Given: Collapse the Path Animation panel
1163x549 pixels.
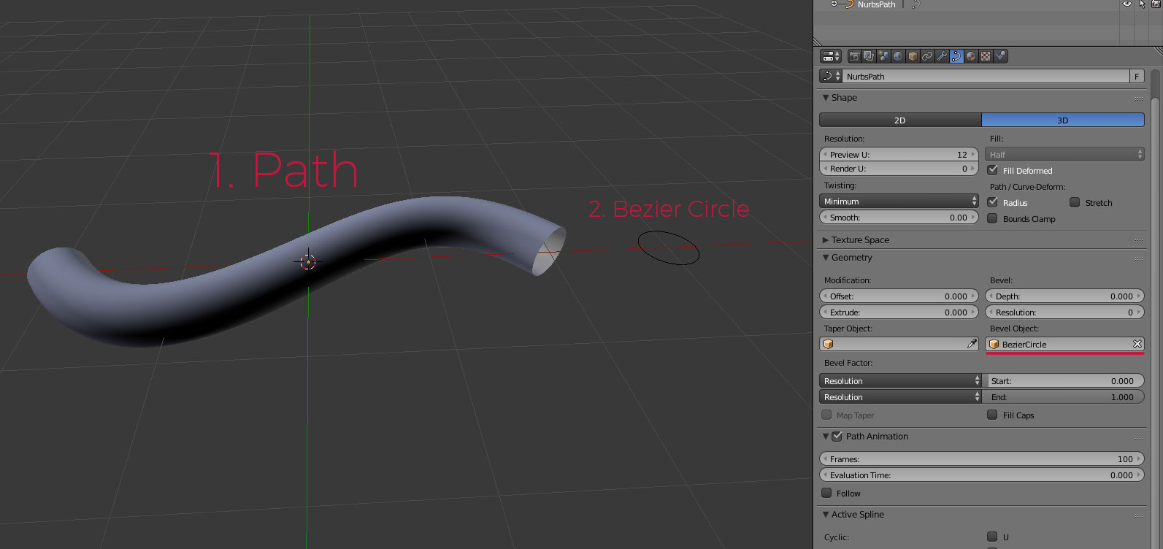Looking at the screenshot, I should click(826, 437).
